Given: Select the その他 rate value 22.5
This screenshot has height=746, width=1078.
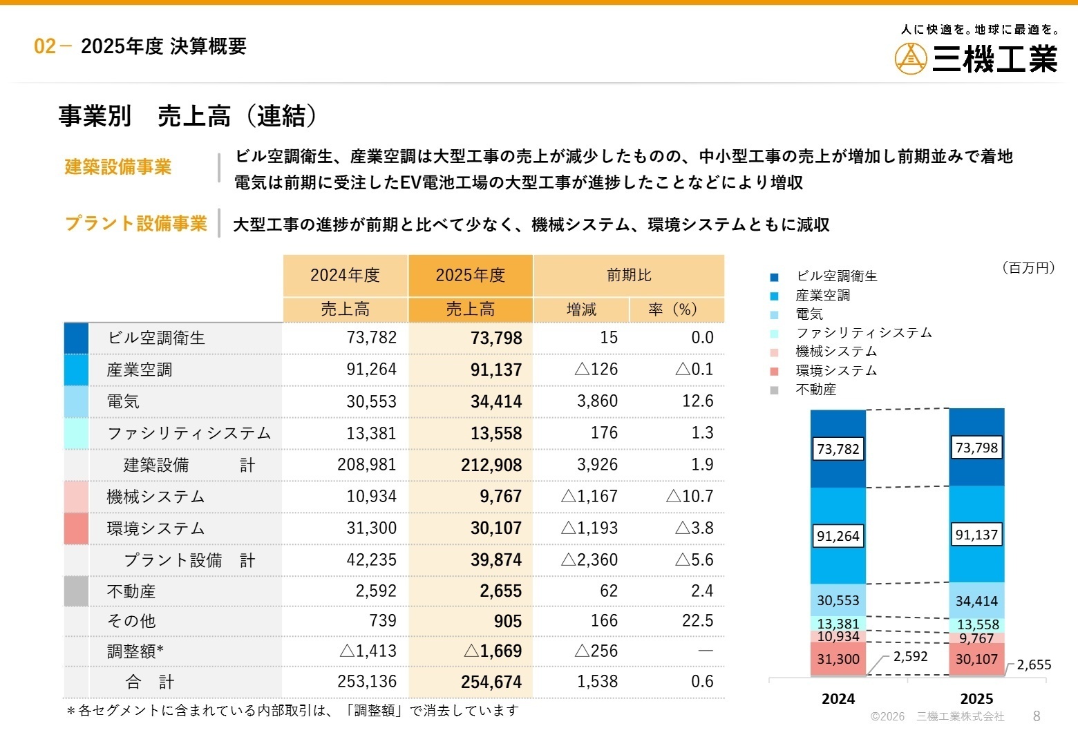Looking at the screenshot, I should [x=698, y=621].
